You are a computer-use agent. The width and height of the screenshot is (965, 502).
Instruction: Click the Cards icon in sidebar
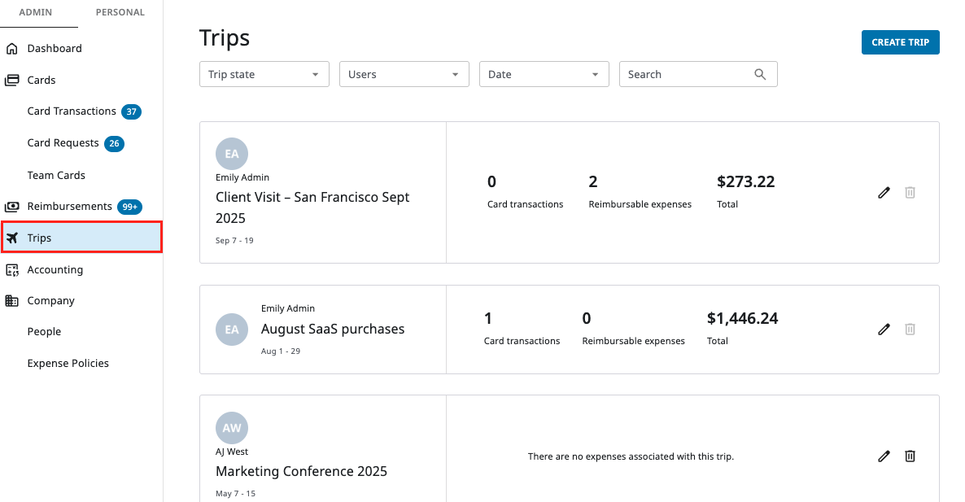[x=12, y=81]
